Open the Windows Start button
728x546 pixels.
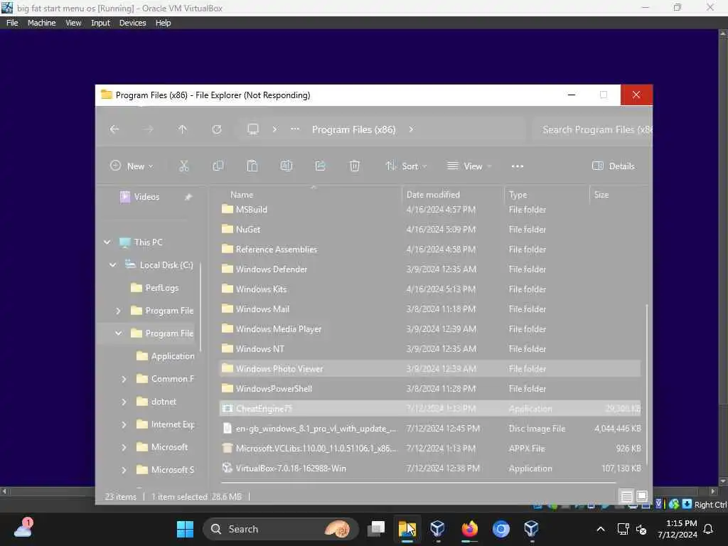pyautogui.click(x=185, y=529)
